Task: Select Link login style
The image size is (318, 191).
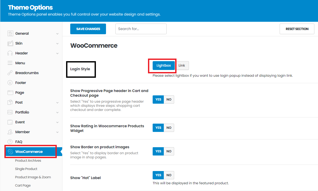Action: pos(182,66)
